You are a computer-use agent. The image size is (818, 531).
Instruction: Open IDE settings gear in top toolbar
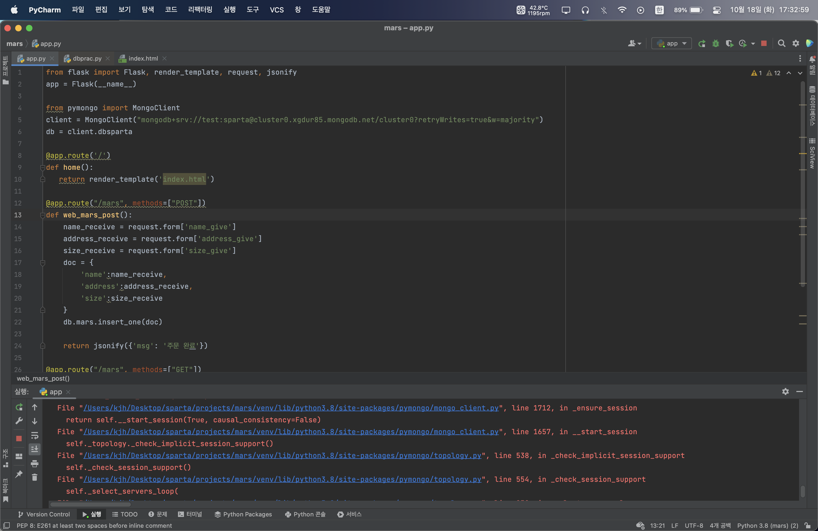click(x=796, y=44)
